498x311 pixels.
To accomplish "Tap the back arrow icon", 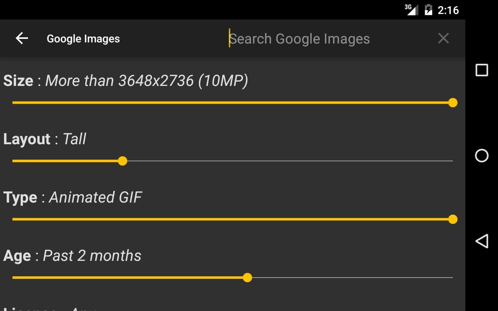I will [22, 38].
